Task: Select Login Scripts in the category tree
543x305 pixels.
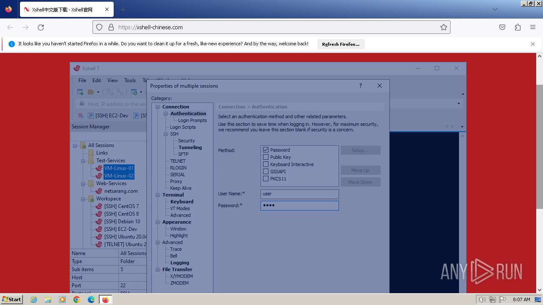Action: (x=183, y=127)
